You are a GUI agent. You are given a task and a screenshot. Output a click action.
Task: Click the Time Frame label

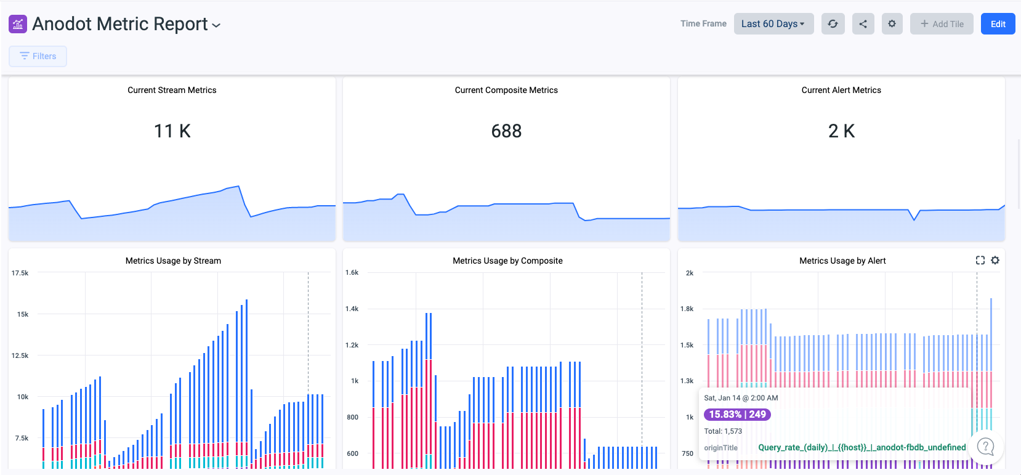click(703, 23)
